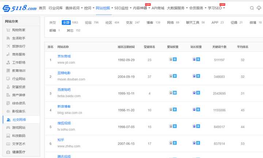This screenshot has width=263, height=158.
Task: Filter sites by 博客 type
Action: (150, 23)
